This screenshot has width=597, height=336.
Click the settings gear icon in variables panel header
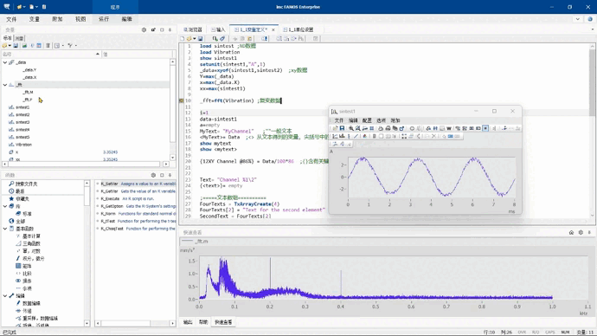point(144,29)
